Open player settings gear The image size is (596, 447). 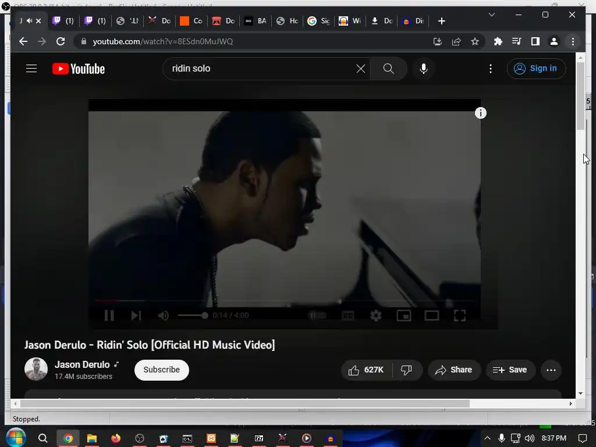pos(375,315)
